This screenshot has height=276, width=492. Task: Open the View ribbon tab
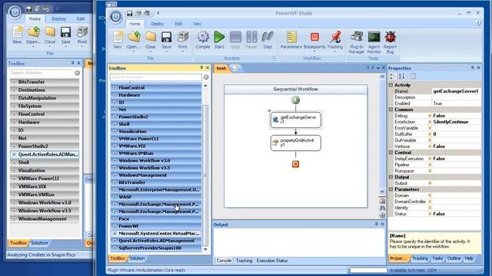[197, 24]
